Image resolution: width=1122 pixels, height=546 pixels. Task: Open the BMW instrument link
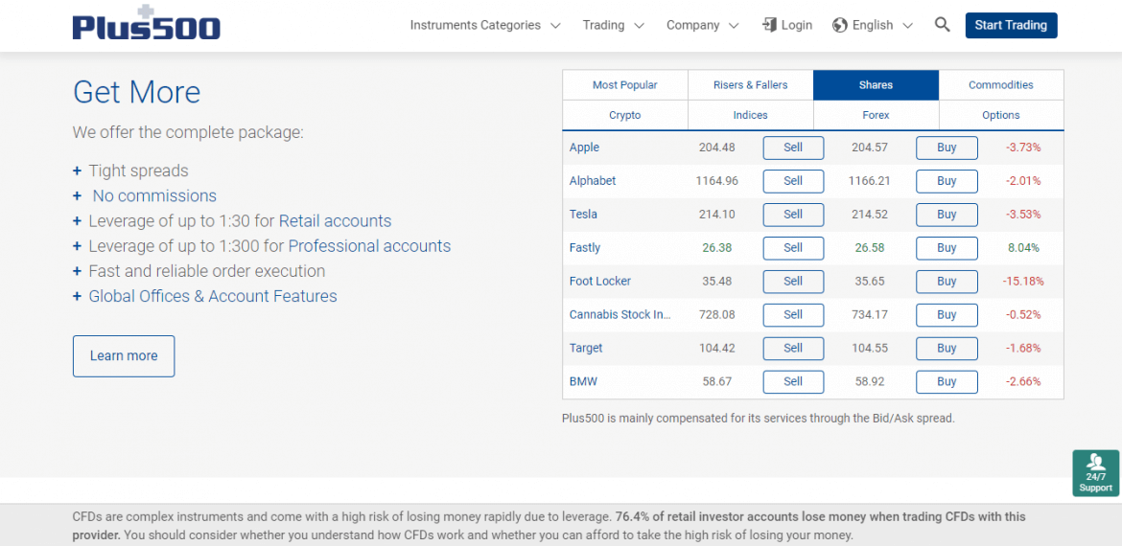(x=583, y=381)
